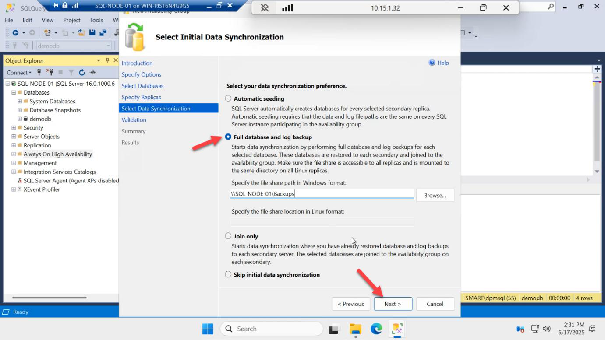
Task: Click the navigate Back arrow in toolbar
Action: coord(15,32)
